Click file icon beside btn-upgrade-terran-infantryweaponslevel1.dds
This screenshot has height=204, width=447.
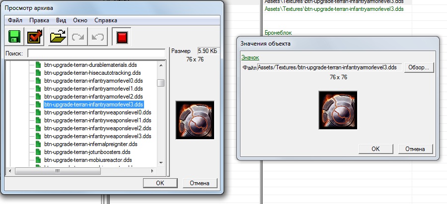tap(38, 120)
